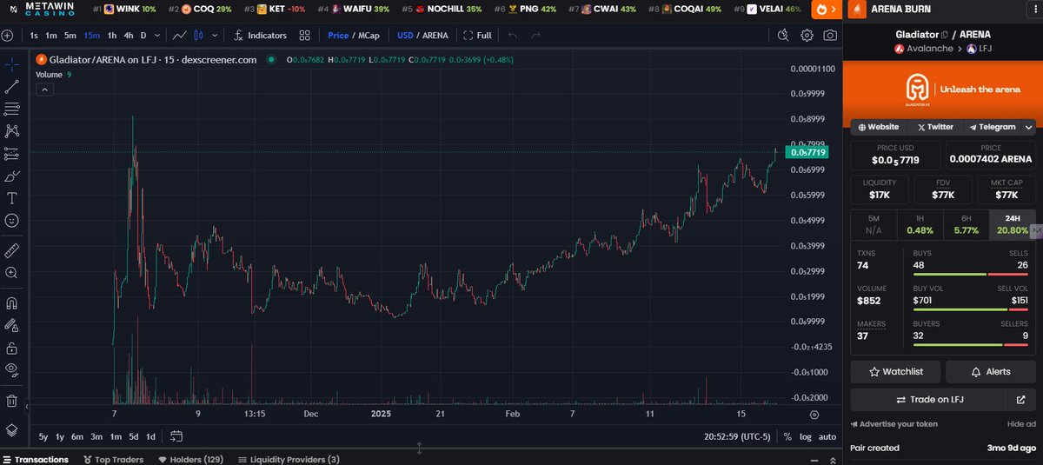Select the text annotation tool
The image size is (1043, 465).
(12, 198)
